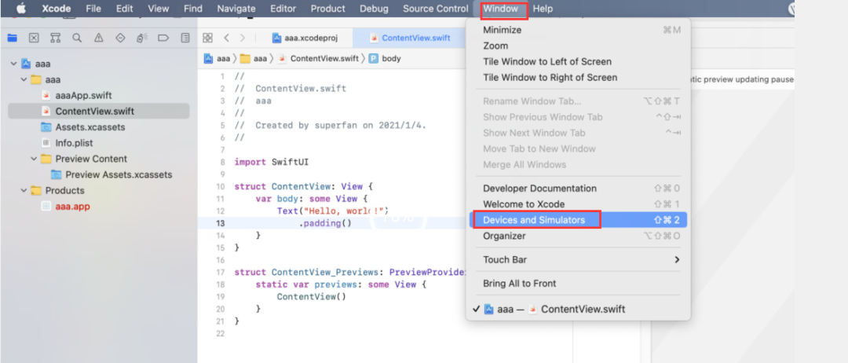
Task: Select aaaApp.swift in navigator
Action: [x=83, y=96]
